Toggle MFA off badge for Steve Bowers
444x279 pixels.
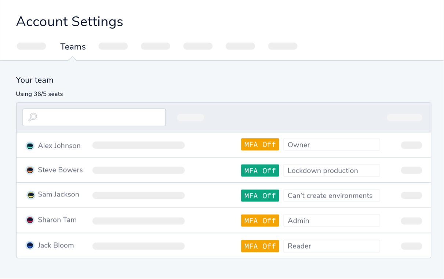tap(260, 170)
